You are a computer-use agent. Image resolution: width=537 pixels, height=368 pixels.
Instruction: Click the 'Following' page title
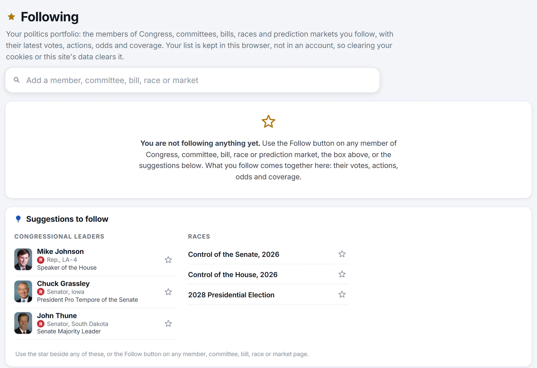(50, 17)
